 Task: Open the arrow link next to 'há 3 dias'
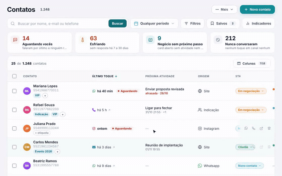pos(114,147)
